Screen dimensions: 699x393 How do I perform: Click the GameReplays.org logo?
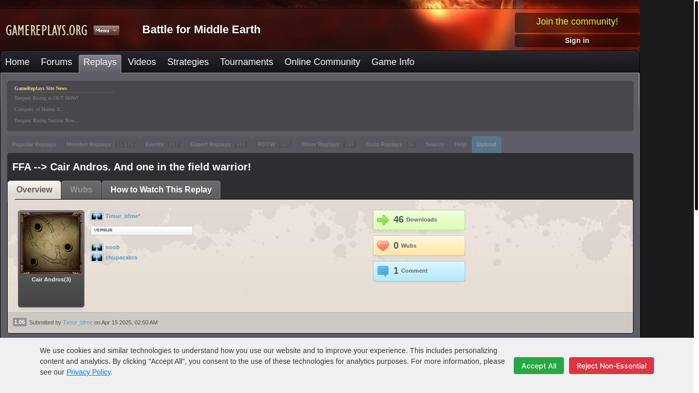tap(47, 30)
